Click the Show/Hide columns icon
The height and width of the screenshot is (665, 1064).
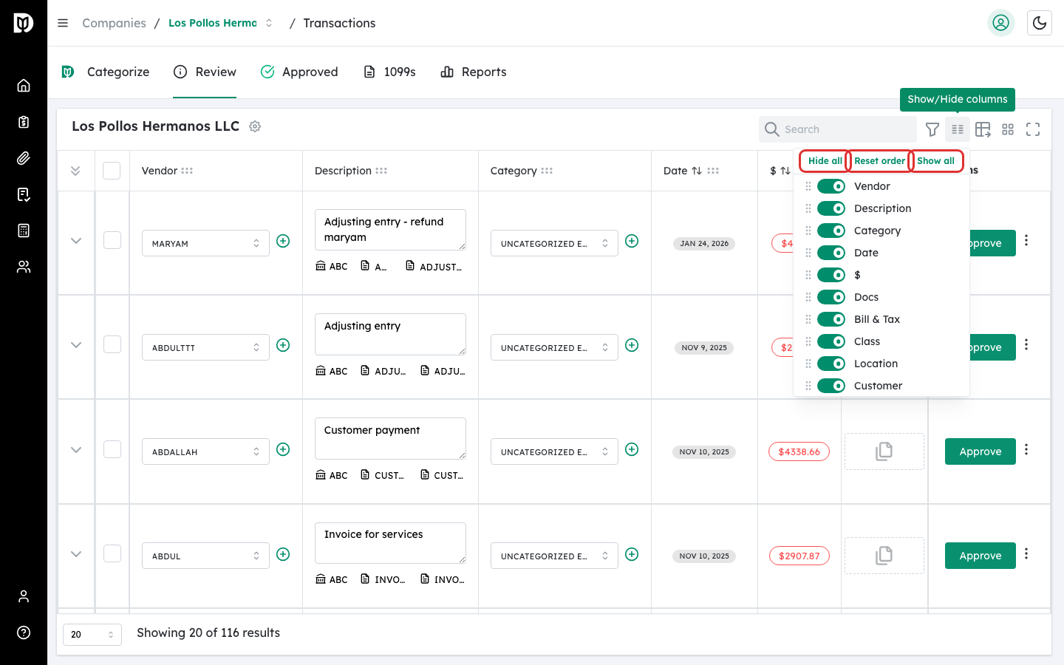click(x=958, y=129)
